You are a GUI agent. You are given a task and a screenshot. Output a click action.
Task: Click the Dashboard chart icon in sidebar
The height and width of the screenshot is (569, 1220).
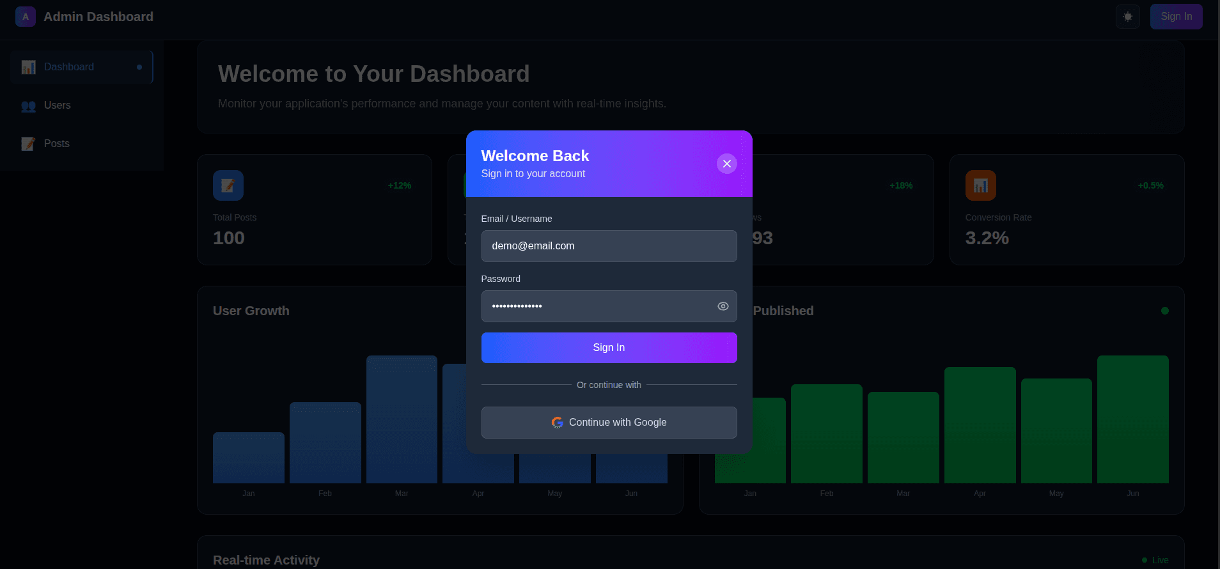28,67
